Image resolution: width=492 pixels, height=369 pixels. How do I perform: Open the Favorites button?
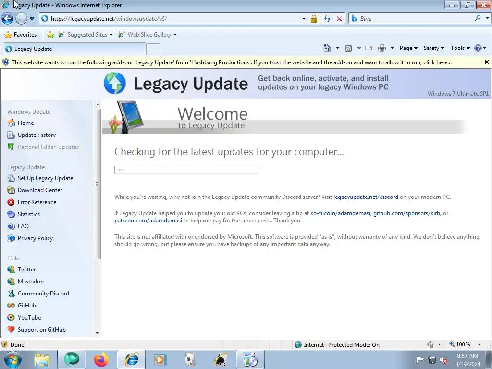[x=21, y=35]
